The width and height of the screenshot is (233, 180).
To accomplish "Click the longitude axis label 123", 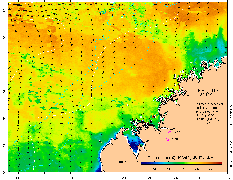I will point(123,178).
